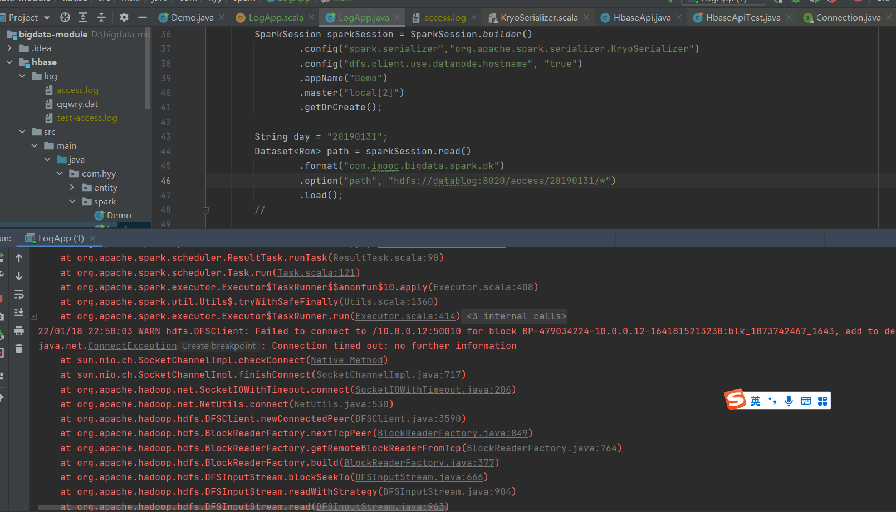896x512 pixels.
Task: Close the LogApp (1) run tab
Action: (x=92, y=238)
